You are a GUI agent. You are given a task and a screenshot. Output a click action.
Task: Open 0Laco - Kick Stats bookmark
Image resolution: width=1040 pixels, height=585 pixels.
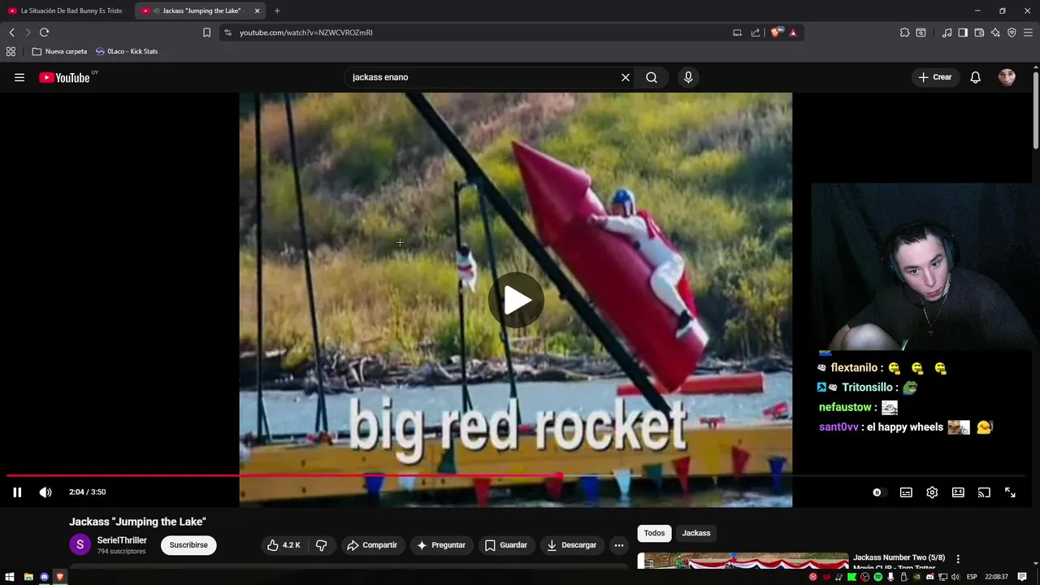[127, 51]
